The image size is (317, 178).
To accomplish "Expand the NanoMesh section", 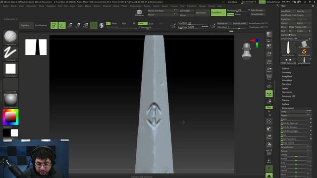I will point(287,80).
